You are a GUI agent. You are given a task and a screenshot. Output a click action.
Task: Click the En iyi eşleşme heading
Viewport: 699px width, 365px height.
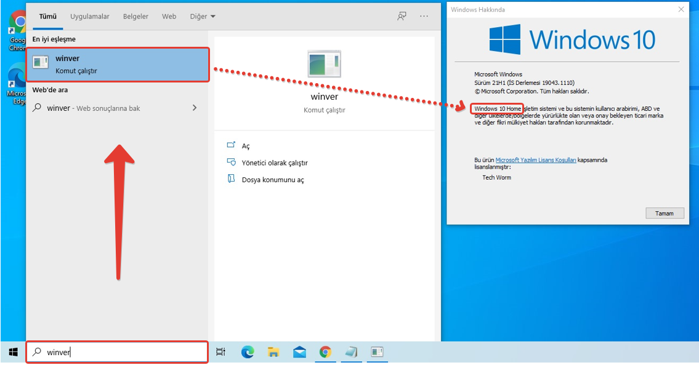pyautogui.click(x=54, y=39)
